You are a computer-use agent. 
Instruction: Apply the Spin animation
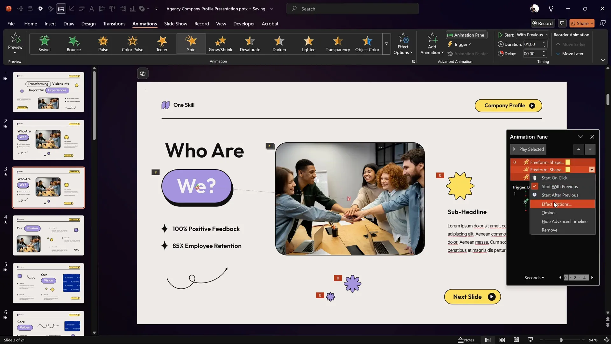191,44
